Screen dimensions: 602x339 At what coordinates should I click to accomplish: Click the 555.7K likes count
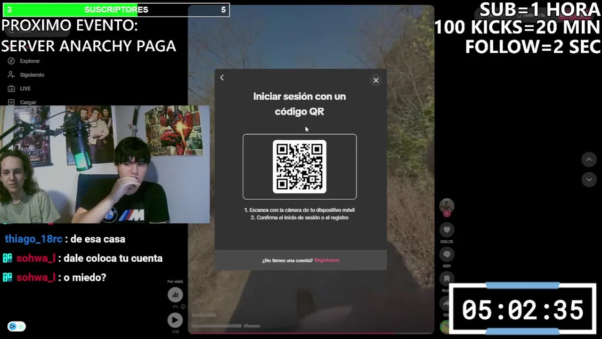447,242
